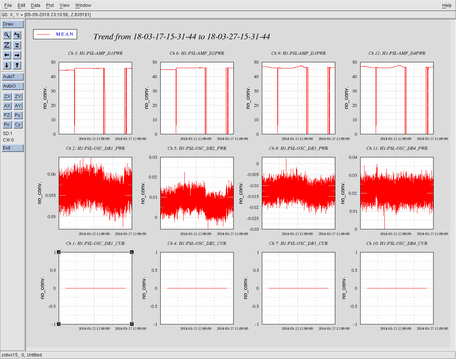This screenshot has height=359, width=456.
Task: Click the Cy button
Action: (18, 125)
